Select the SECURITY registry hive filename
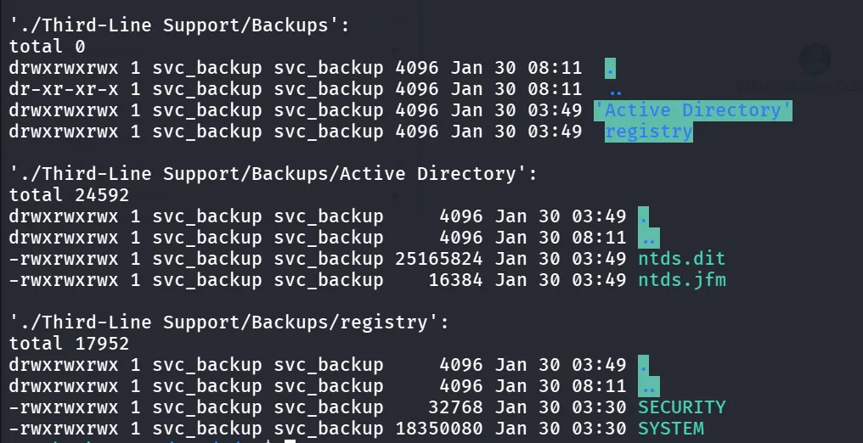The width and height of the screenshot is (863, 443). coord(682,407)
